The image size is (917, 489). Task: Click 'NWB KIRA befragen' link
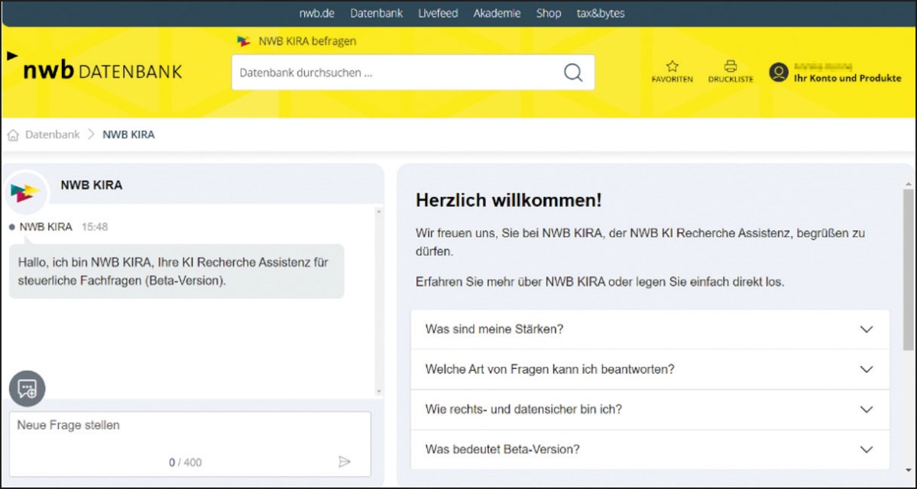click(x=306, y=41)
